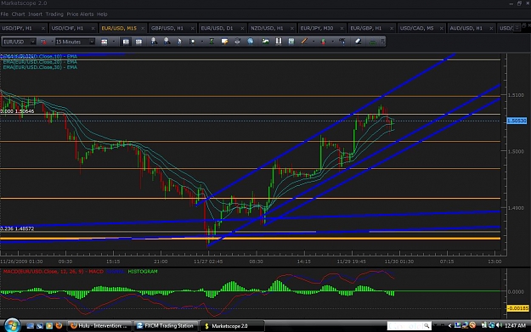Viewport: 531px width, 332px height.
Task: Toggle the second chart mode icon beside it
Action: 138,42
